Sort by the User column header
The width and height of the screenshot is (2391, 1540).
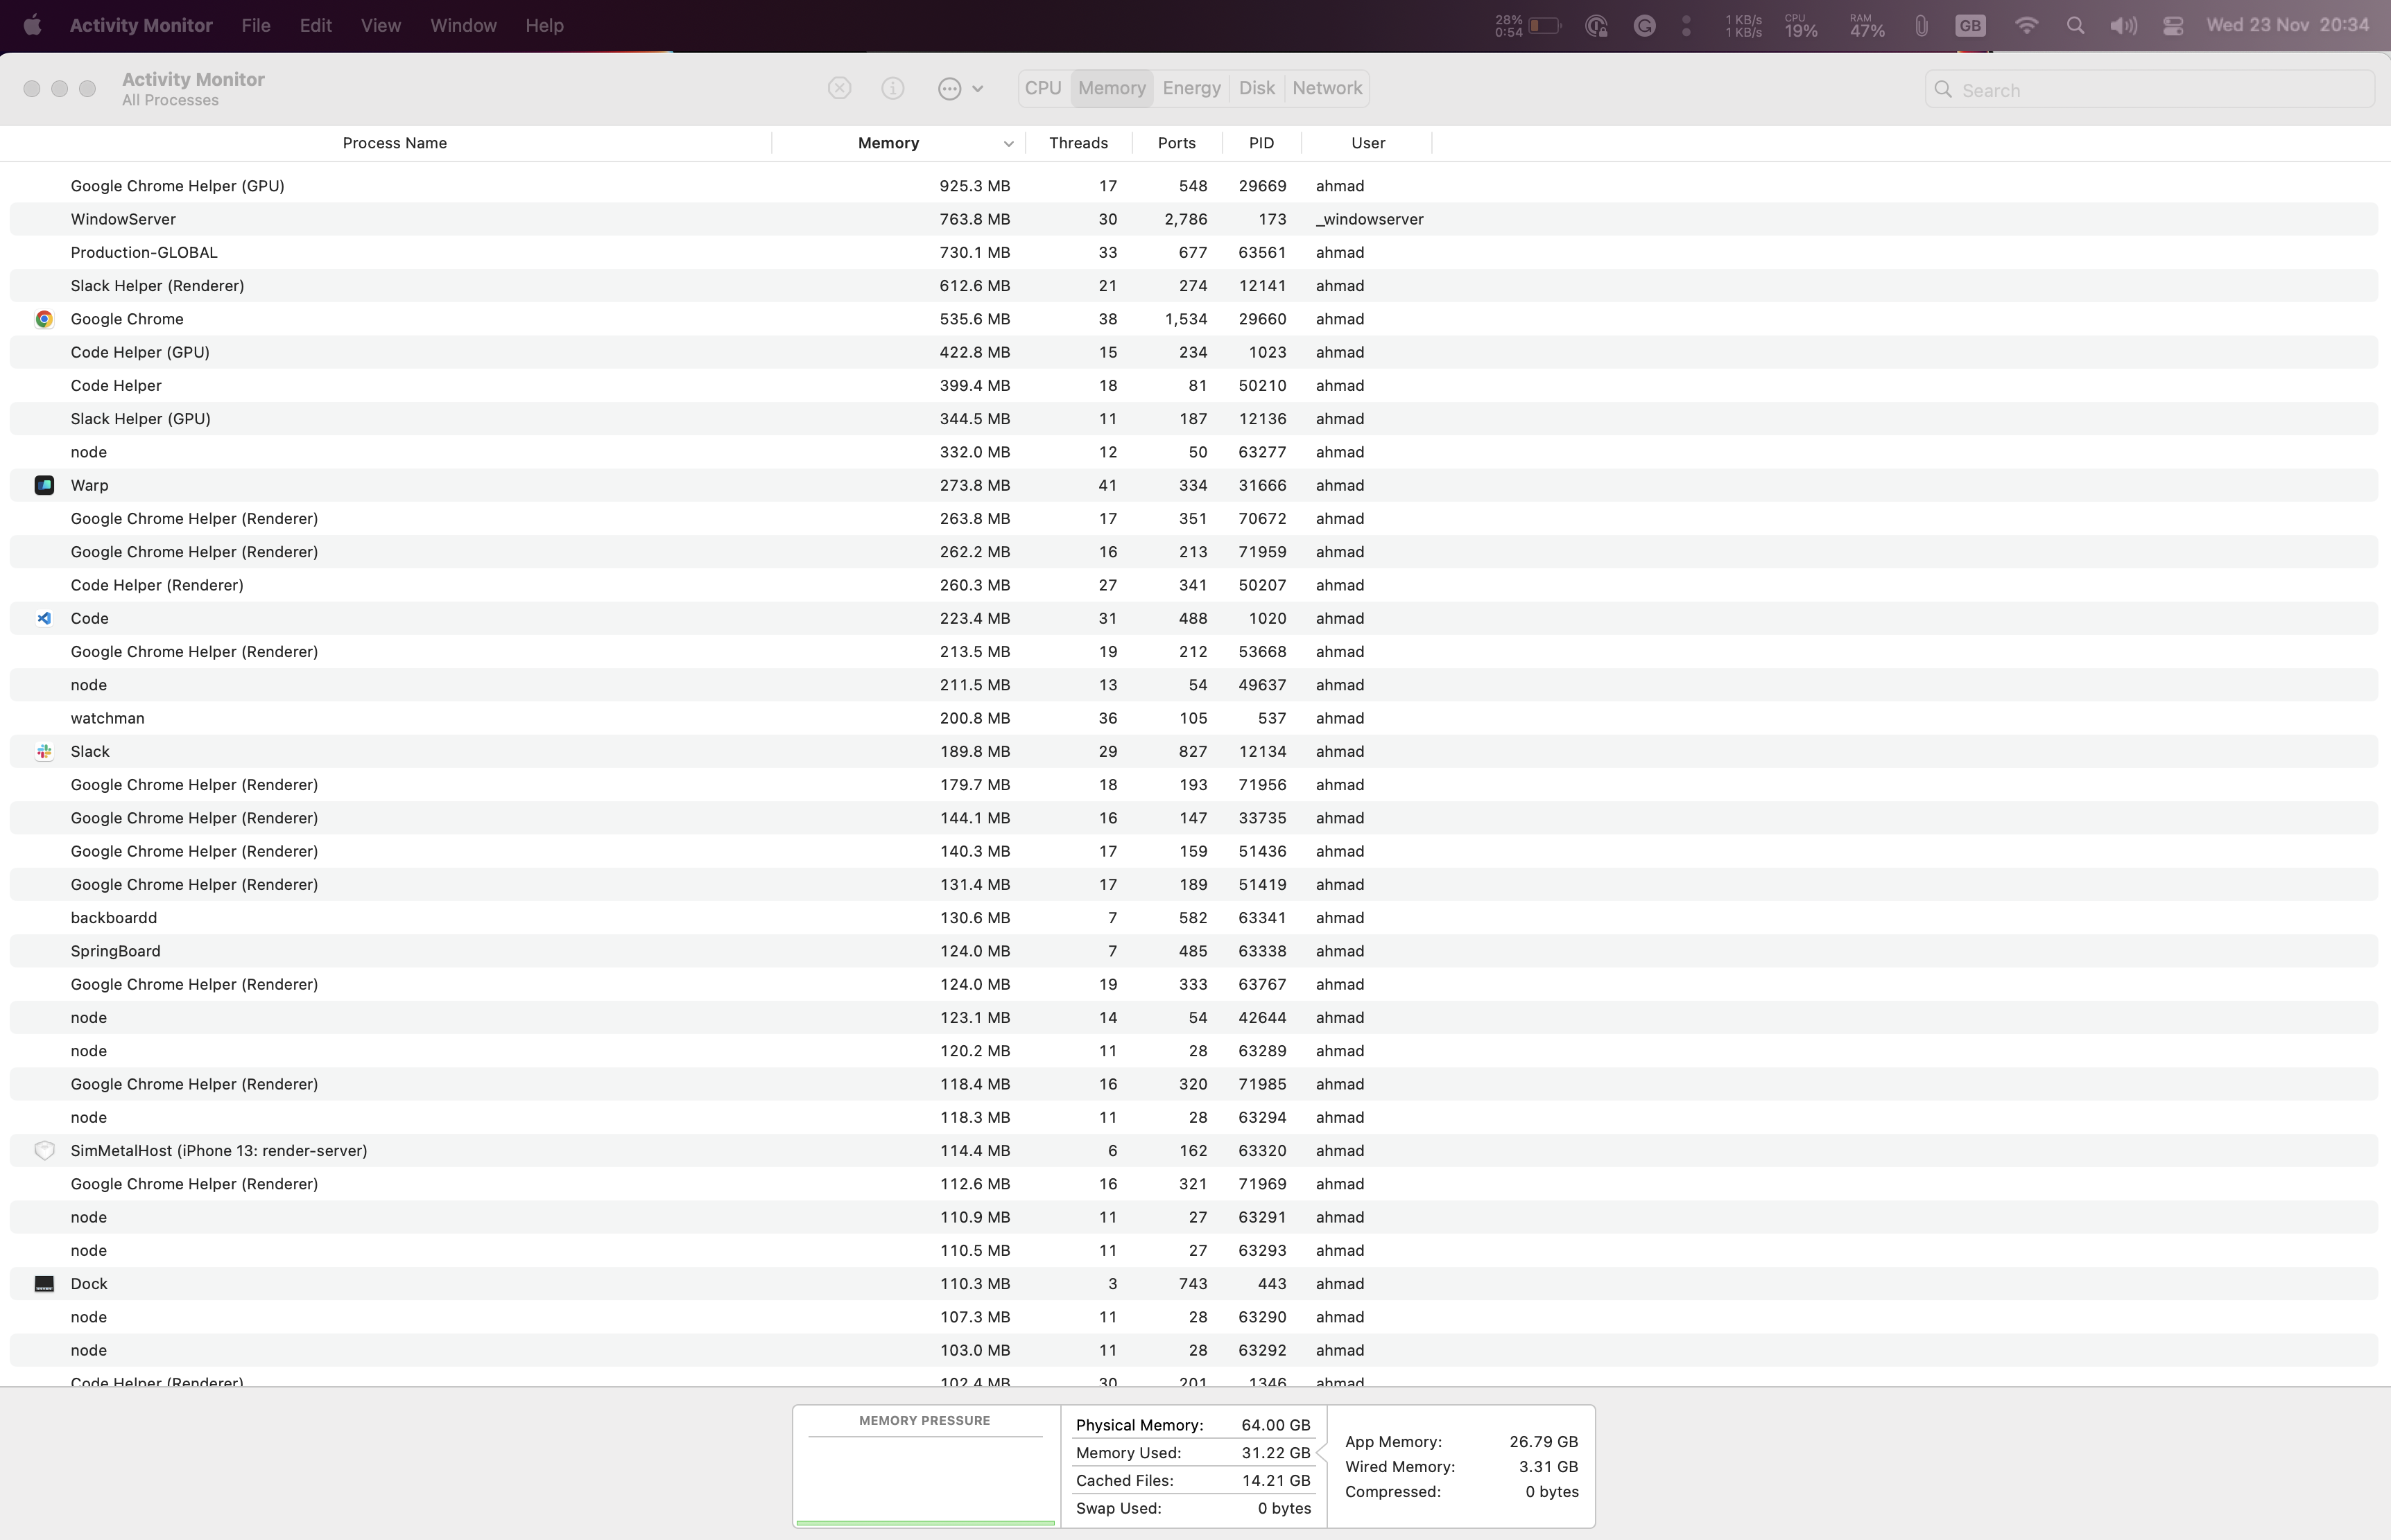tap(1367, 143)
